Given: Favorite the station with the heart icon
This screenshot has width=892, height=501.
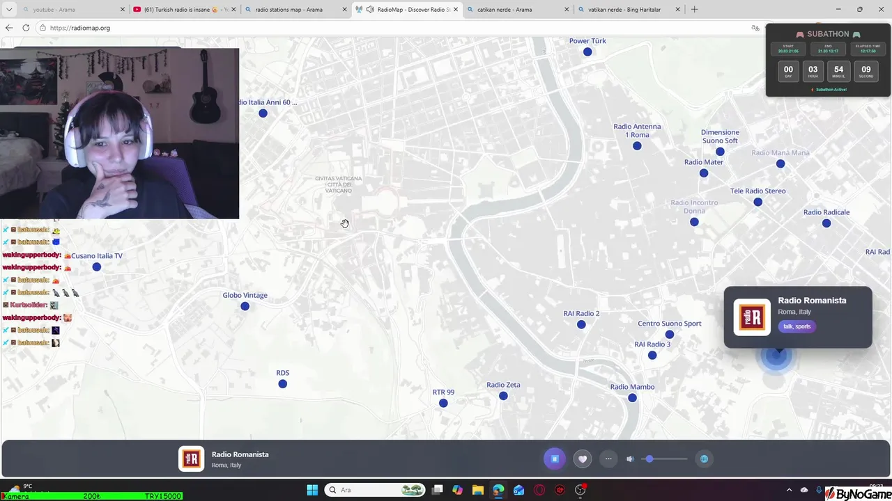Looking at the screenshot, I should click(x=583, y=459).
